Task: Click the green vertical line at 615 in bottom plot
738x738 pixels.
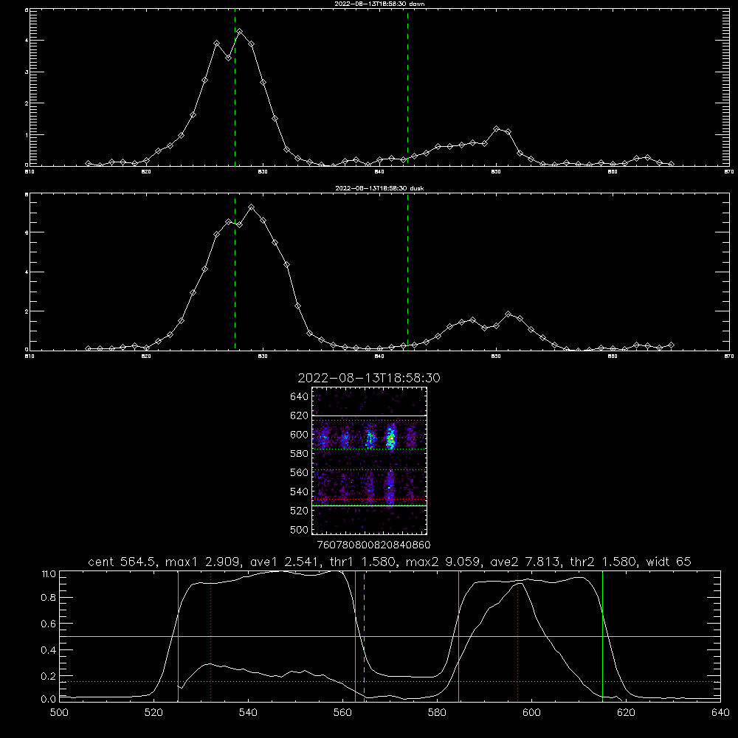Action: (x=602, y=635)
